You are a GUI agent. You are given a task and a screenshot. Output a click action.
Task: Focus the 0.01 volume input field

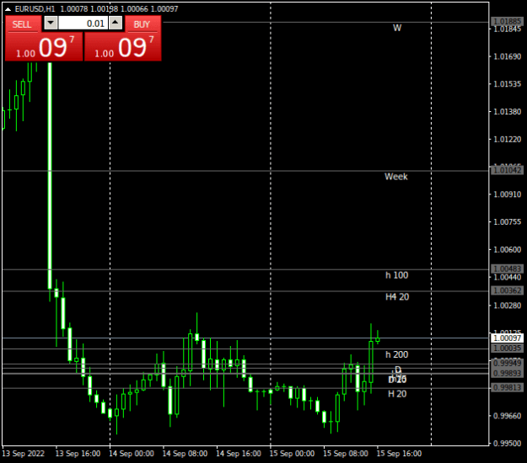(83, 24)
